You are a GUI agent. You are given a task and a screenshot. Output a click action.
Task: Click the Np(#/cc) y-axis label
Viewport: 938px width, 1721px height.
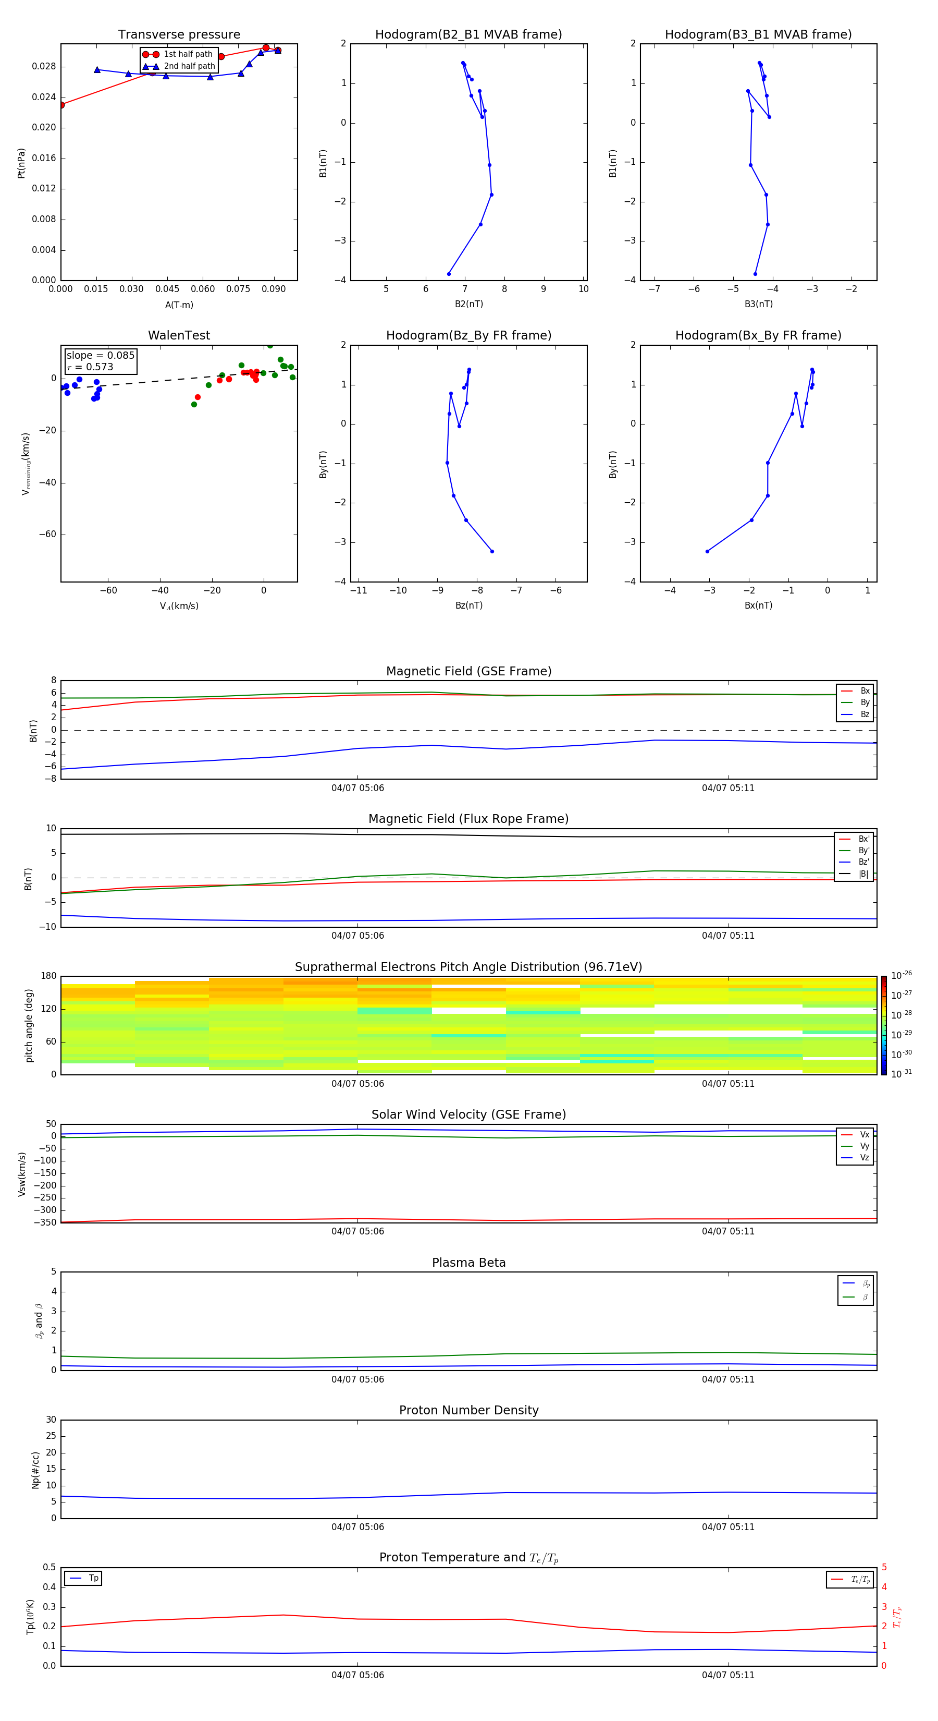pos(35,1470)
